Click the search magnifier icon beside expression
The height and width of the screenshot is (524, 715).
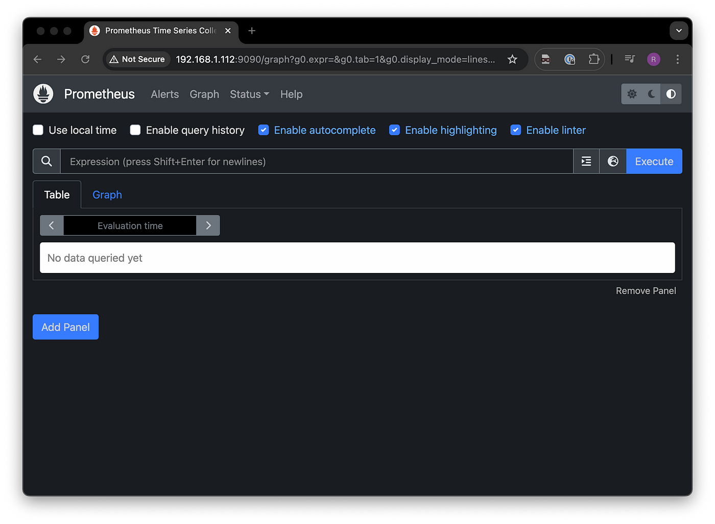(46, 161)
